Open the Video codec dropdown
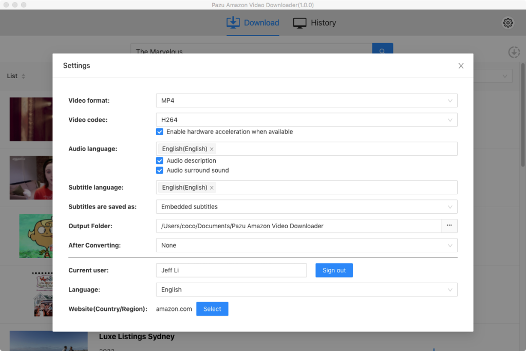 [x=307, y=120]
